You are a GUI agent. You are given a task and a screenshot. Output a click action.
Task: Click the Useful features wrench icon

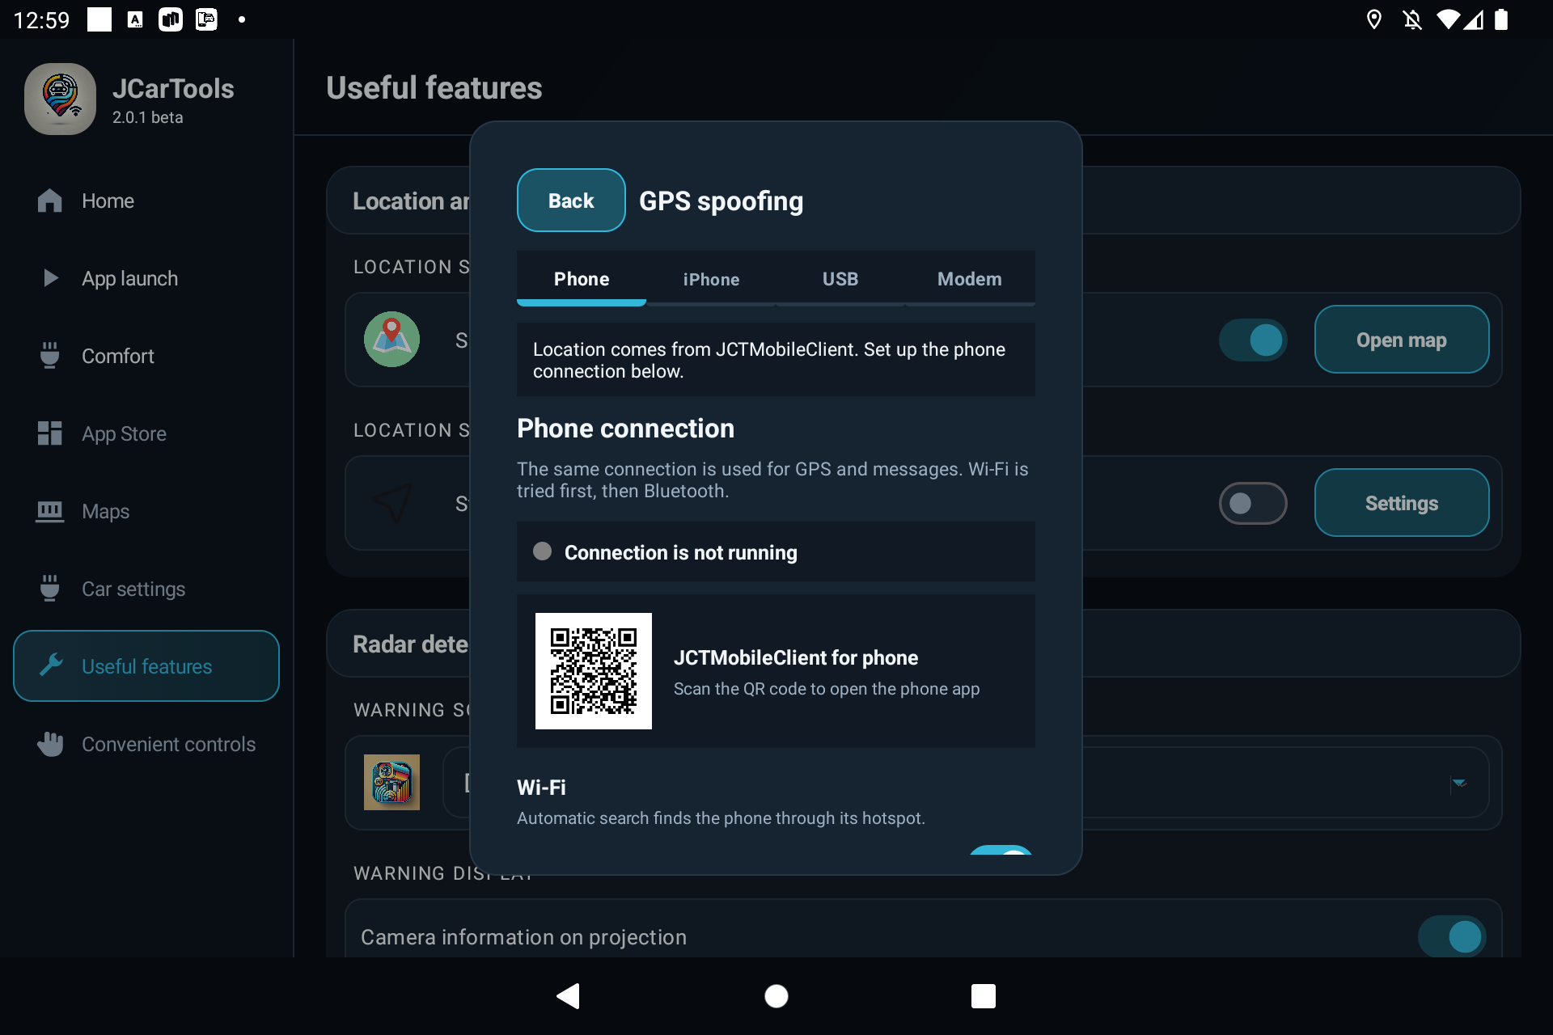click(51, 665)
